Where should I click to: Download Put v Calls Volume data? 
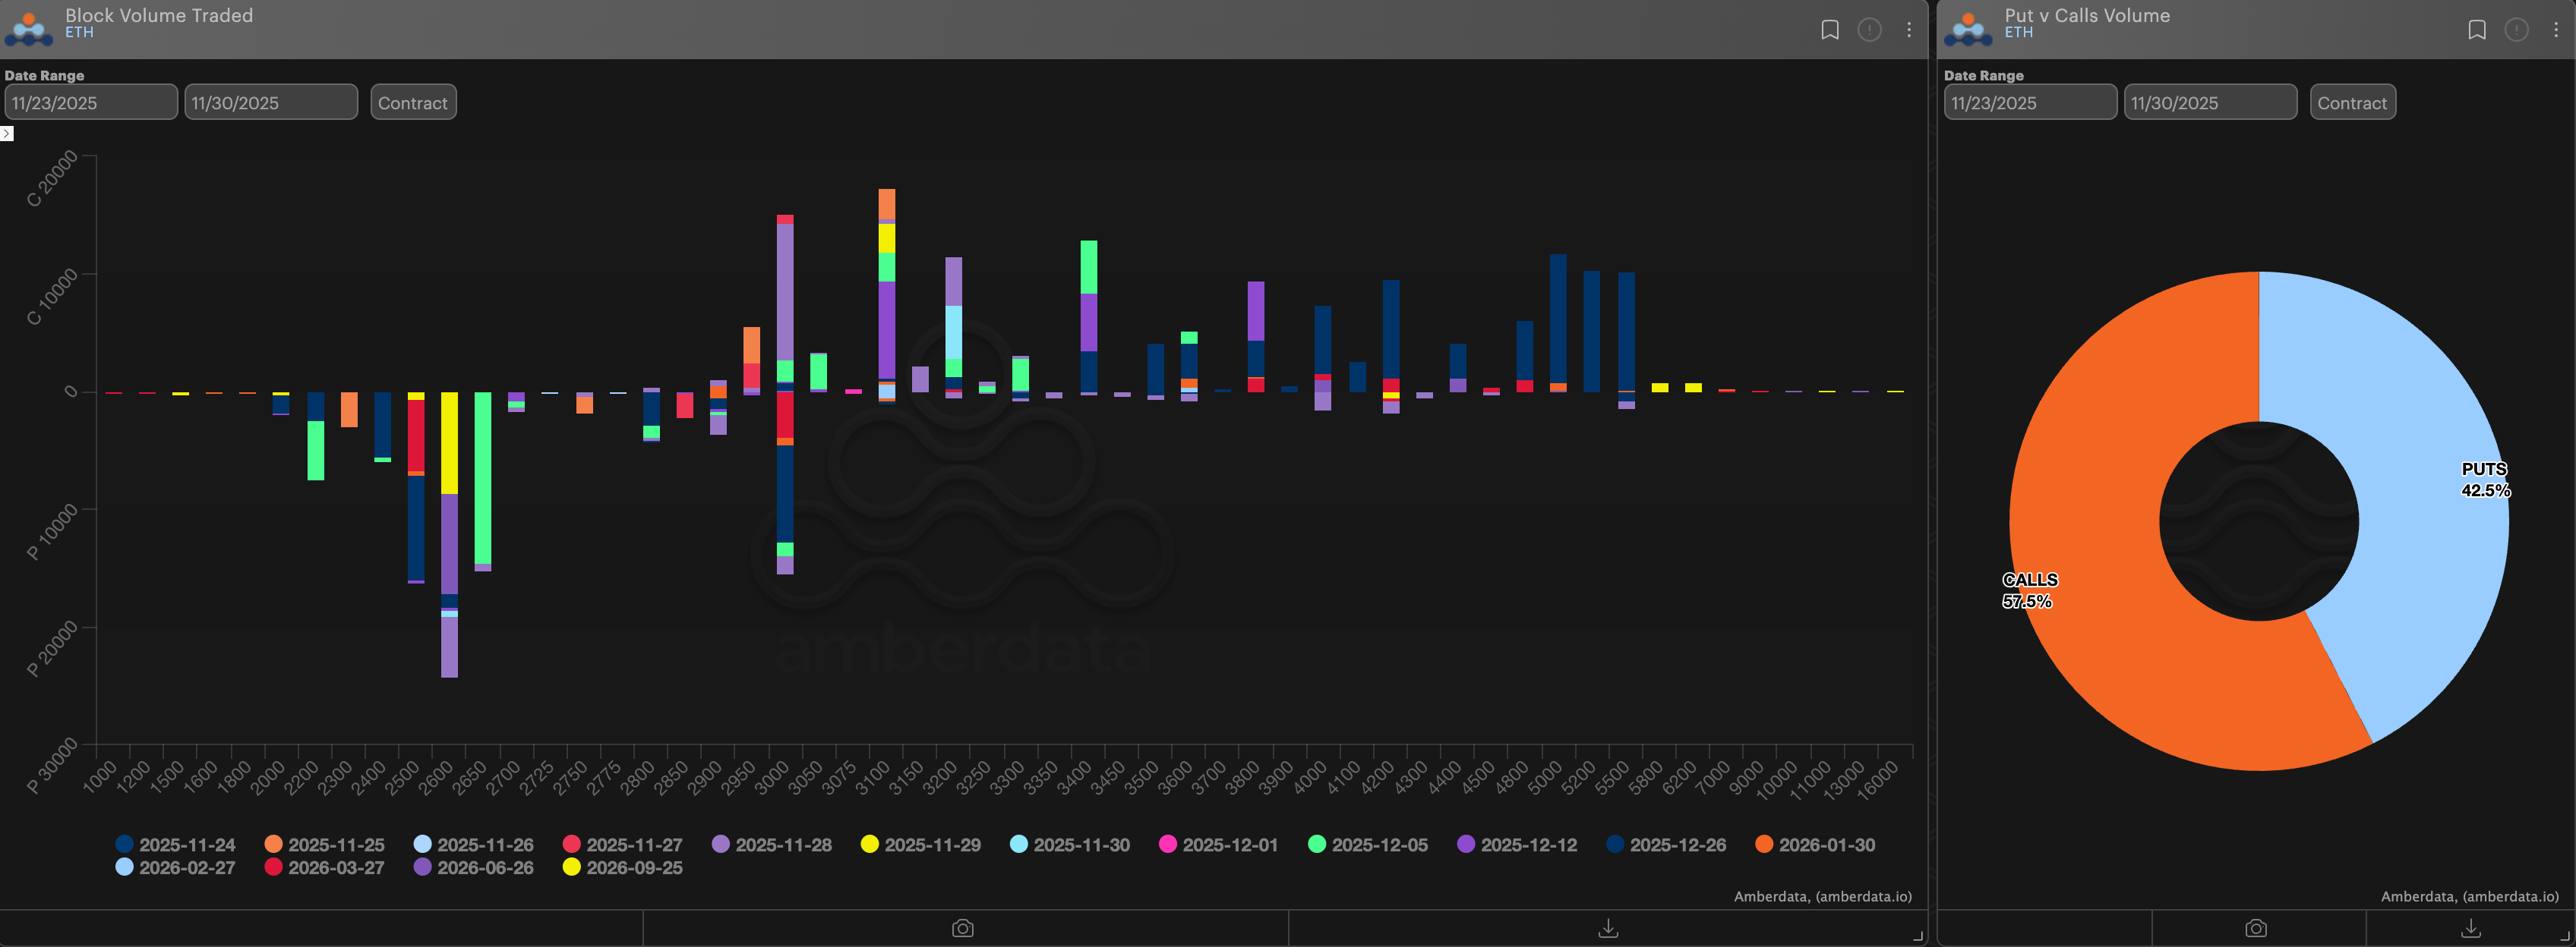pyautogui.click(x=2470, y=928)
